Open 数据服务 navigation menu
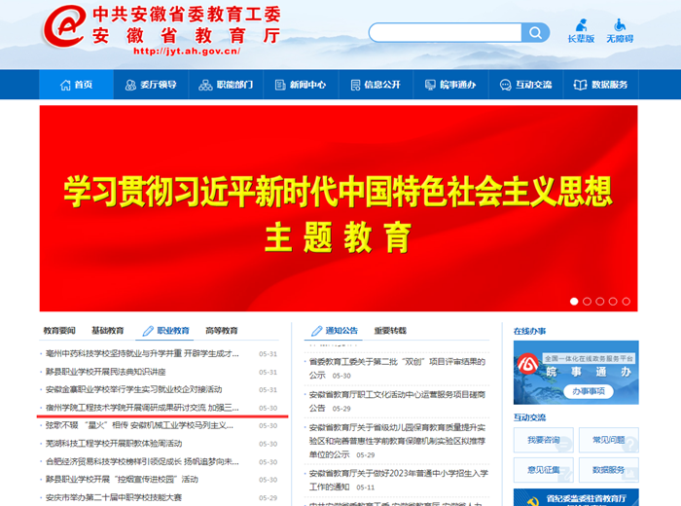 pos(601,85)
